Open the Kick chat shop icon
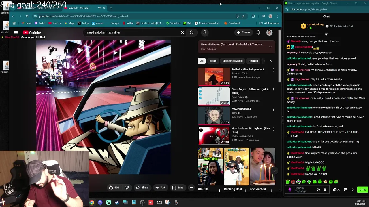369x207 pixels. click(346, 189)
